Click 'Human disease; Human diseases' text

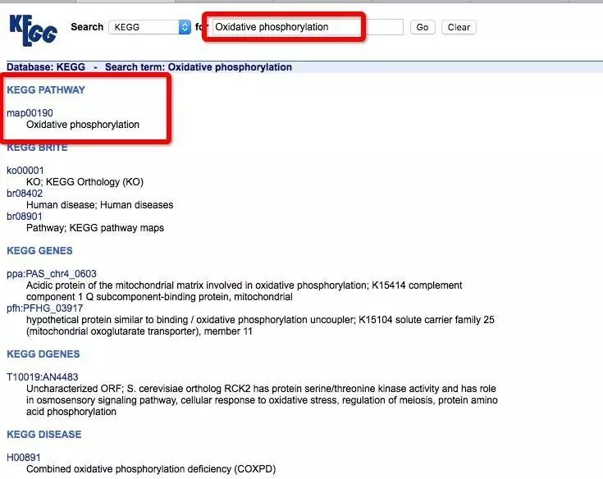[99, 205]
